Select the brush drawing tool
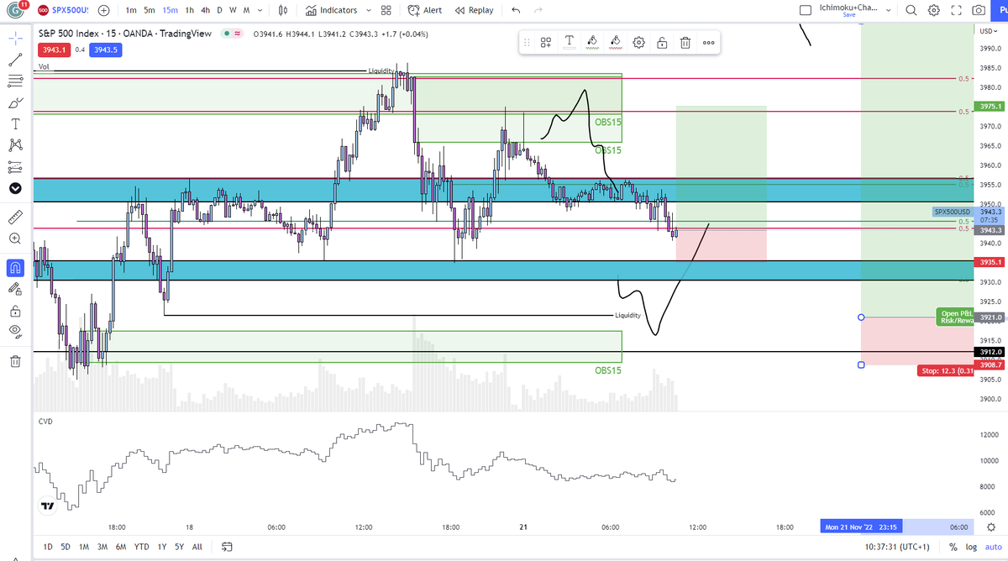The width and height of the screenshot is (1008, 561). 15,103
